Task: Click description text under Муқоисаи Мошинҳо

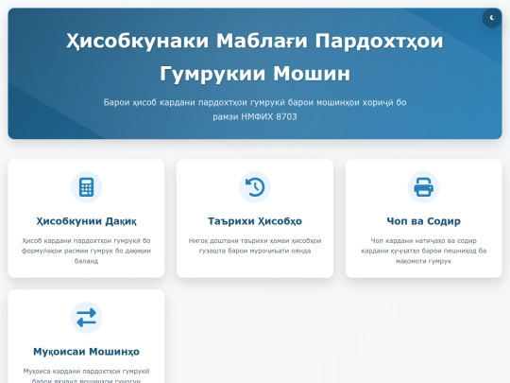Action: (87, 375)
